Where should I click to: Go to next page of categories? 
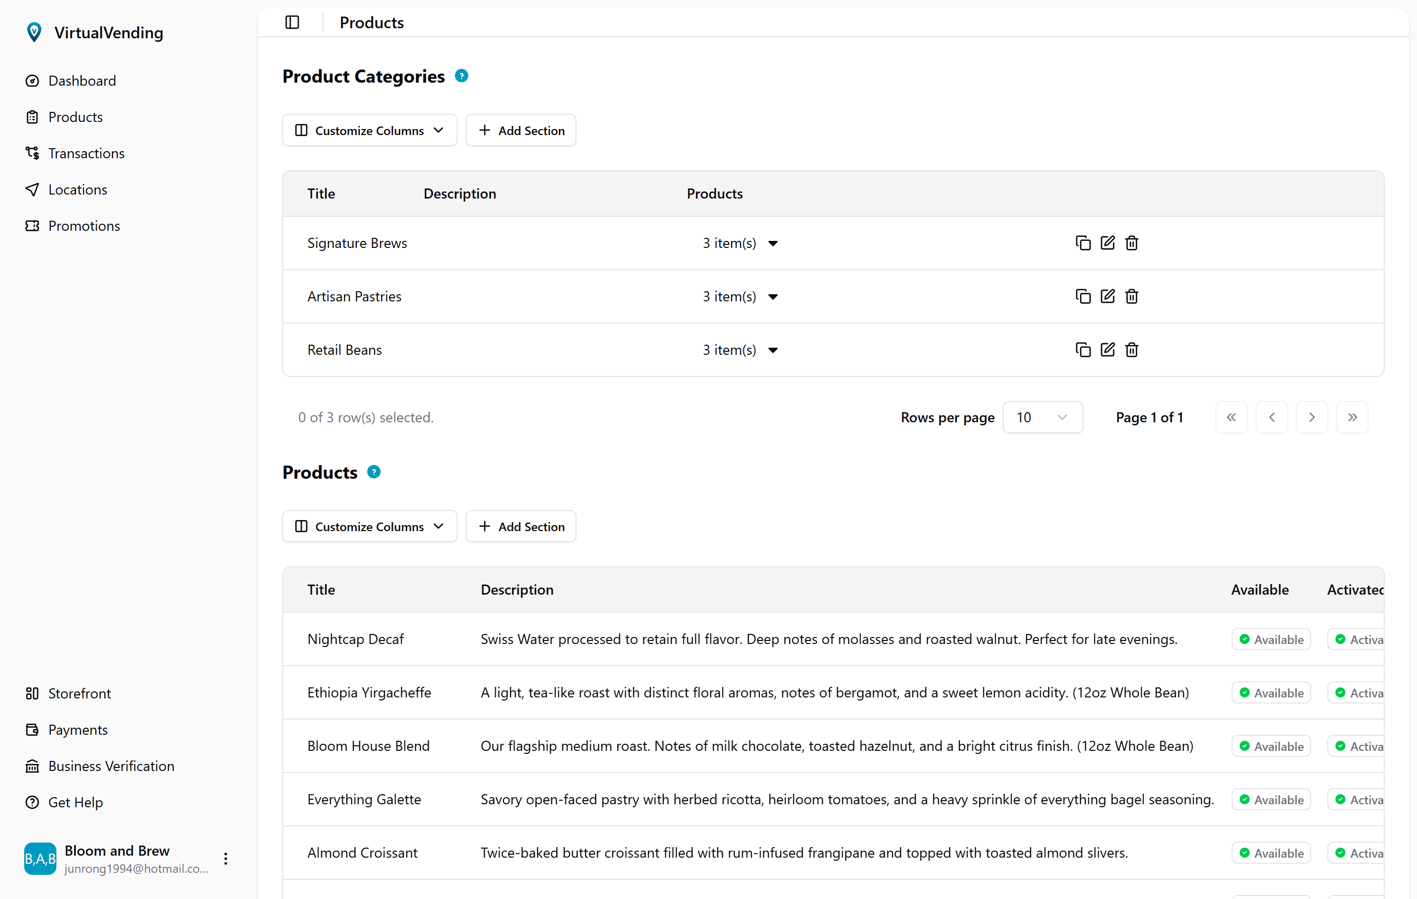tap(1312, 417)
